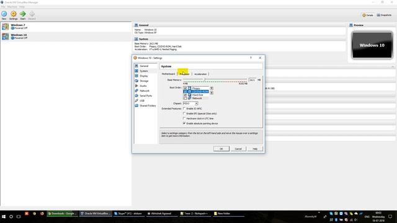
Task: Click the green Start arrow icon
Action: 23,14
